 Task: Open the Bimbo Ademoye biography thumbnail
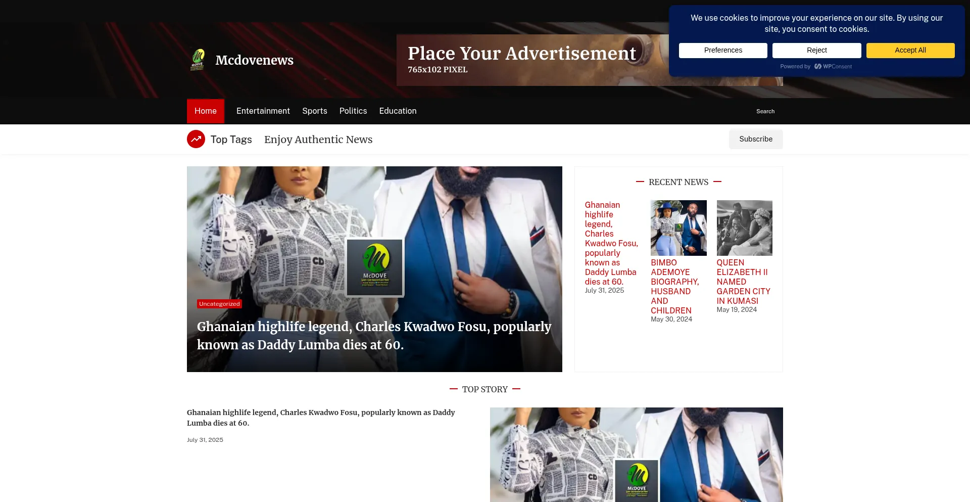pyautogui.click(x=678, y=227)
